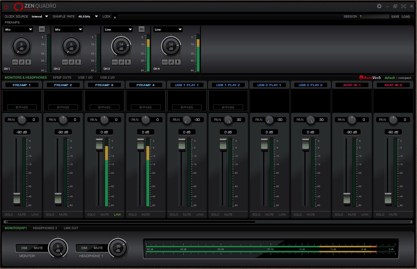Switch to LINE OUT tab
Viewport: 417px width, 269px height.
(71, 228)
